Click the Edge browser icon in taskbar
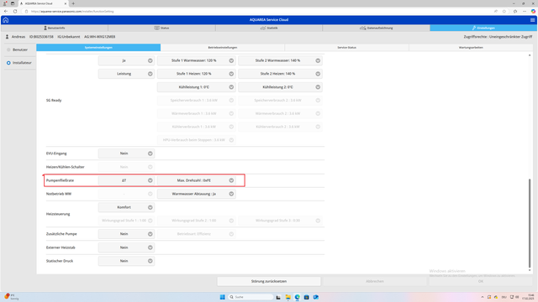Image resolution: width=538 pixels, height=302 pixels. (x=297, y=297)
